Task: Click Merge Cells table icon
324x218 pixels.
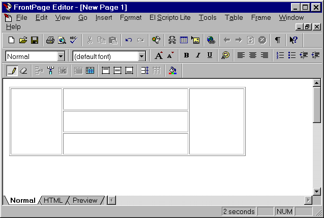Action: pos(78,71)
